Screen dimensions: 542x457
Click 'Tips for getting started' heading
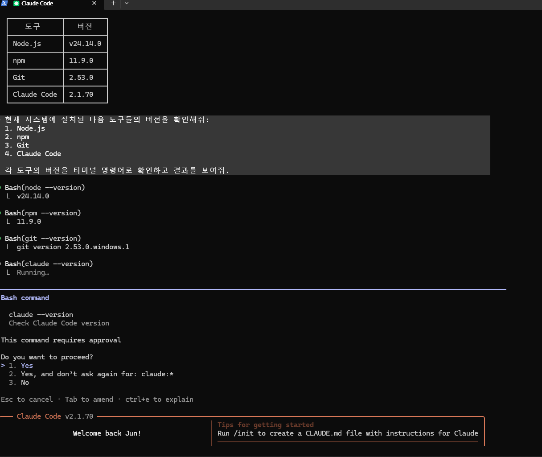(x=266, y=425)
